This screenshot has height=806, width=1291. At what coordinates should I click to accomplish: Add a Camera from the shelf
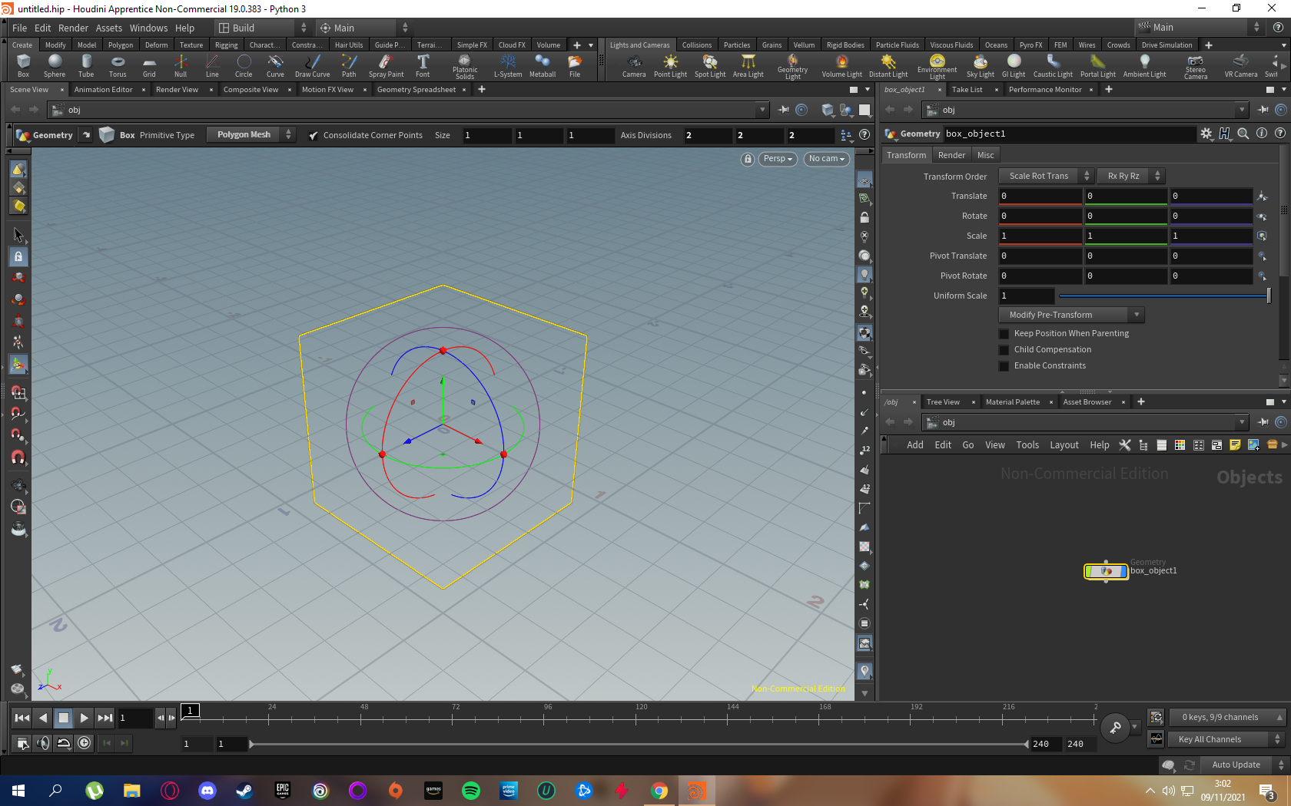[x=634, y=66]
